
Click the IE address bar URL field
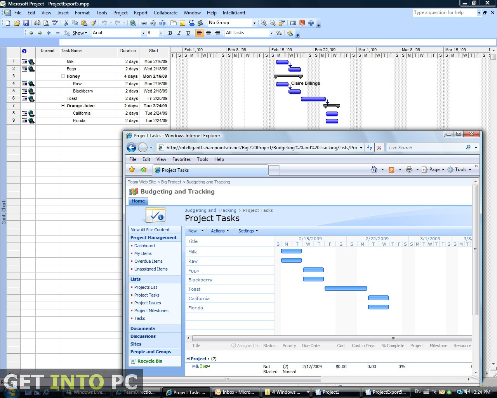(x=261, y=148)
